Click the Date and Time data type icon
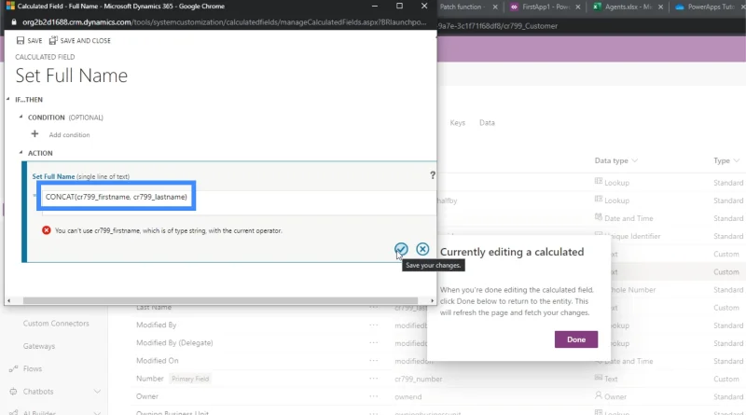 pyautogui.click(x=599, y=217)
